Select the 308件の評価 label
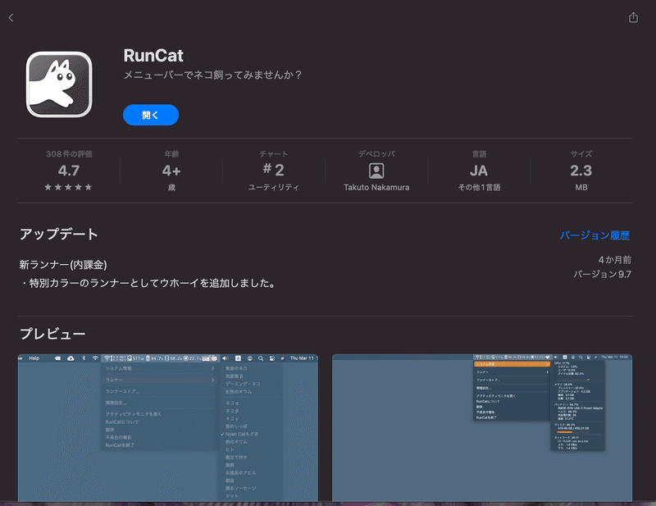The image size is (656, 506). [x=69, y=154]
